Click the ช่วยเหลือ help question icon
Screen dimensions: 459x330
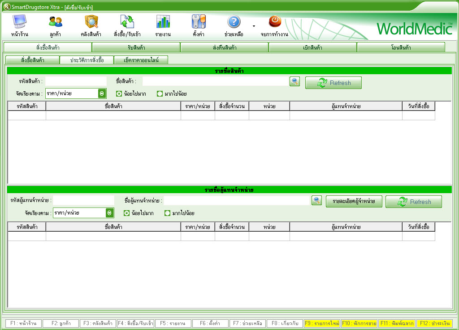tap(234, 22)
